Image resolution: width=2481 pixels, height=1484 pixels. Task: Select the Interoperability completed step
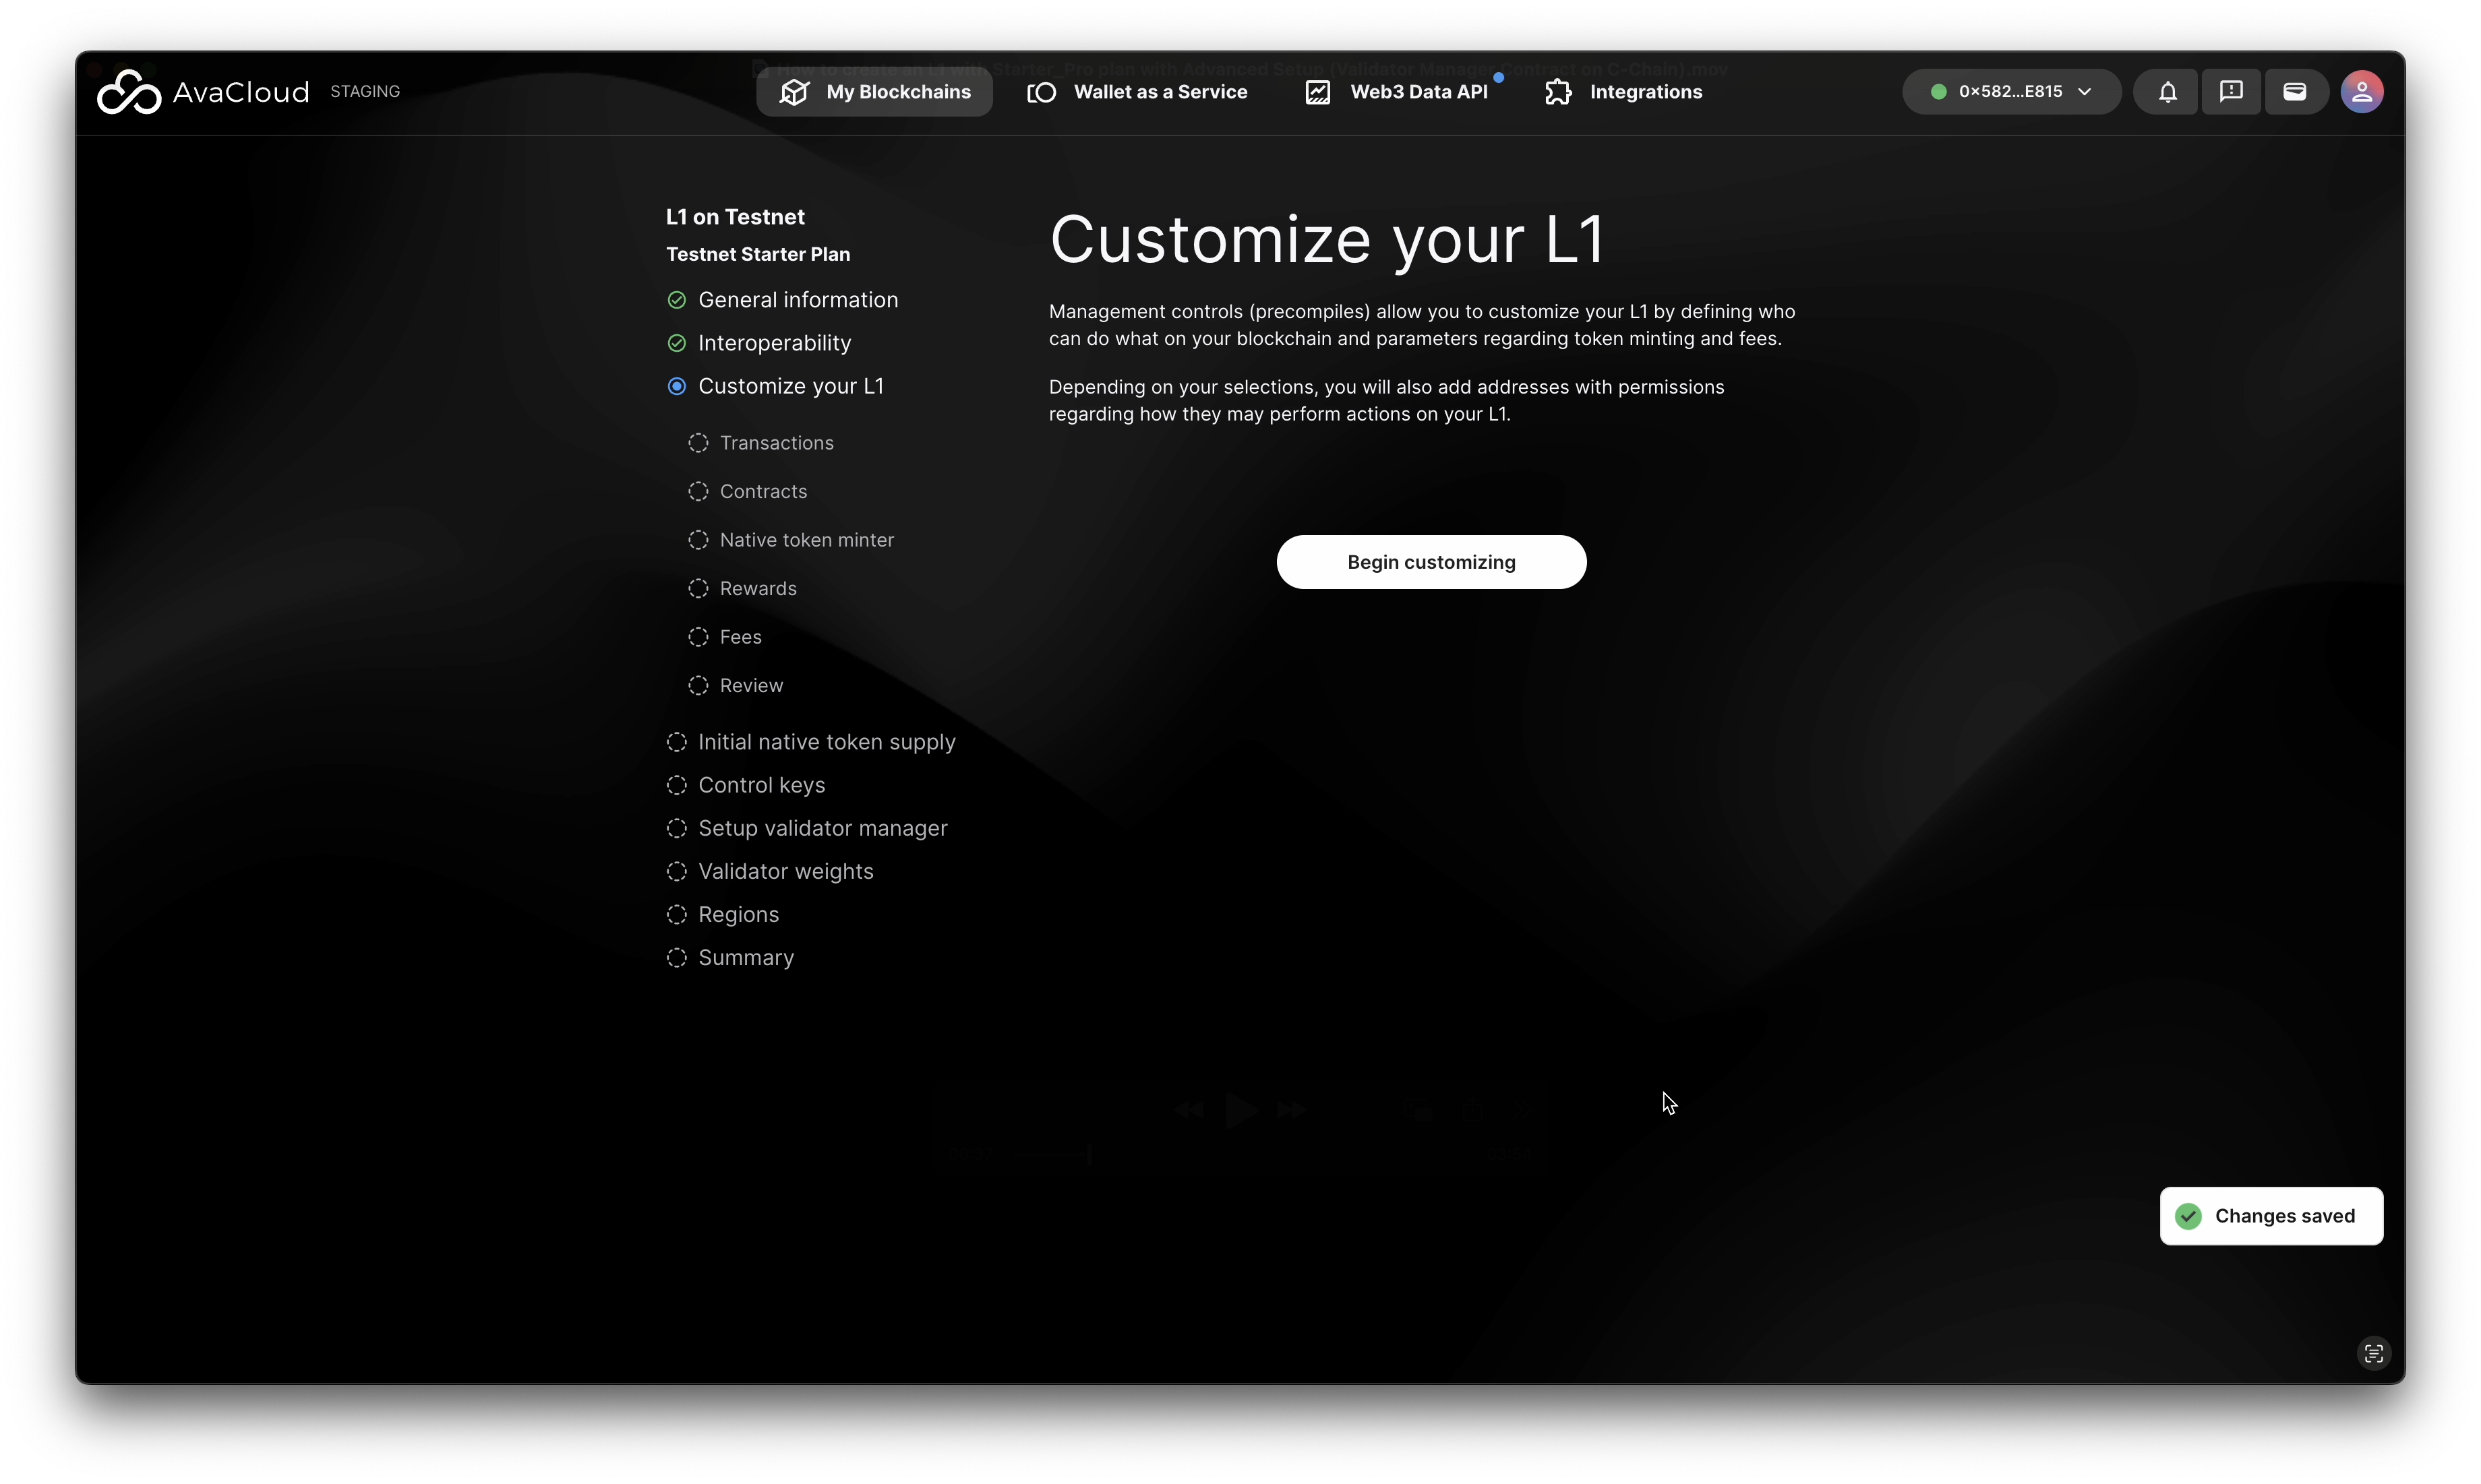coord(773,343)
